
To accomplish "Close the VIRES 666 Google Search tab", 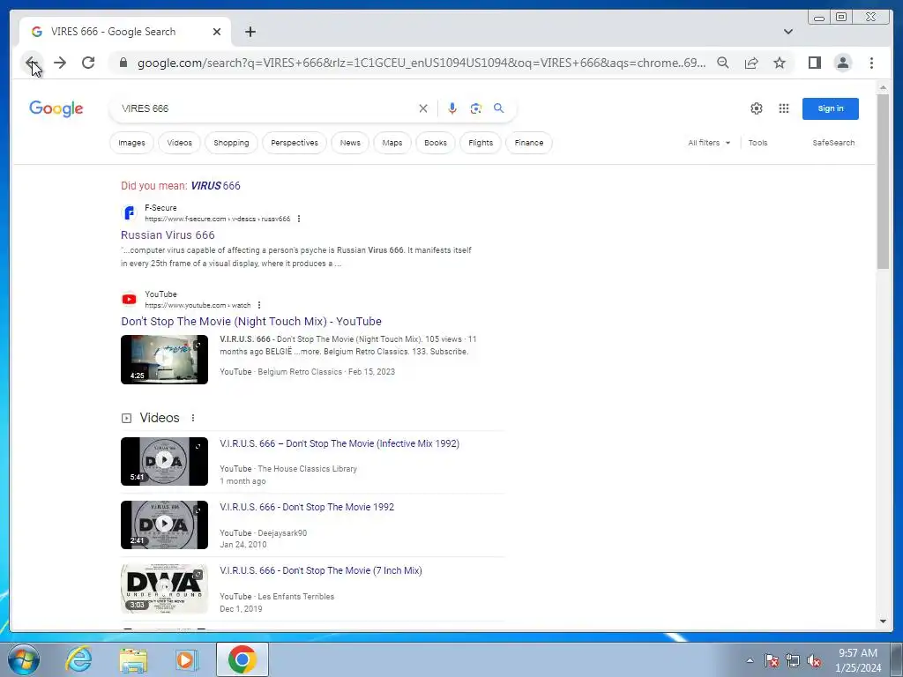I will point(217,32).
